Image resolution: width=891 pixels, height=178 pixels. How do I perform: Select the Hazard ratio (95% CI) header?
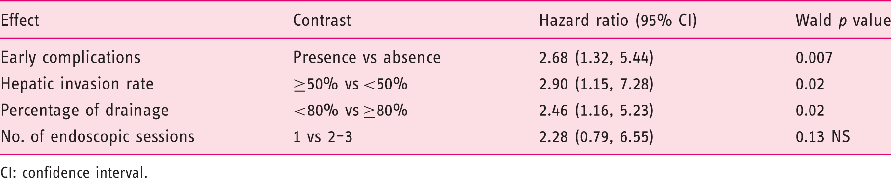click(618, 21)
